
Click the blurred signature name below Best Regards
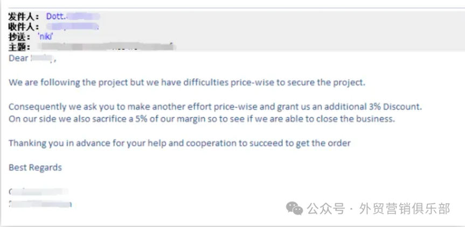pyautogui.click(x=38, y=191)
